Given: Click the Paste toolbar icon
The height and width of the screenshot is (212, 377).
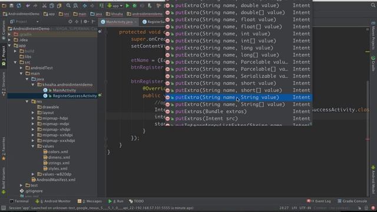Looking at the screenshot, I should [59, 5].
